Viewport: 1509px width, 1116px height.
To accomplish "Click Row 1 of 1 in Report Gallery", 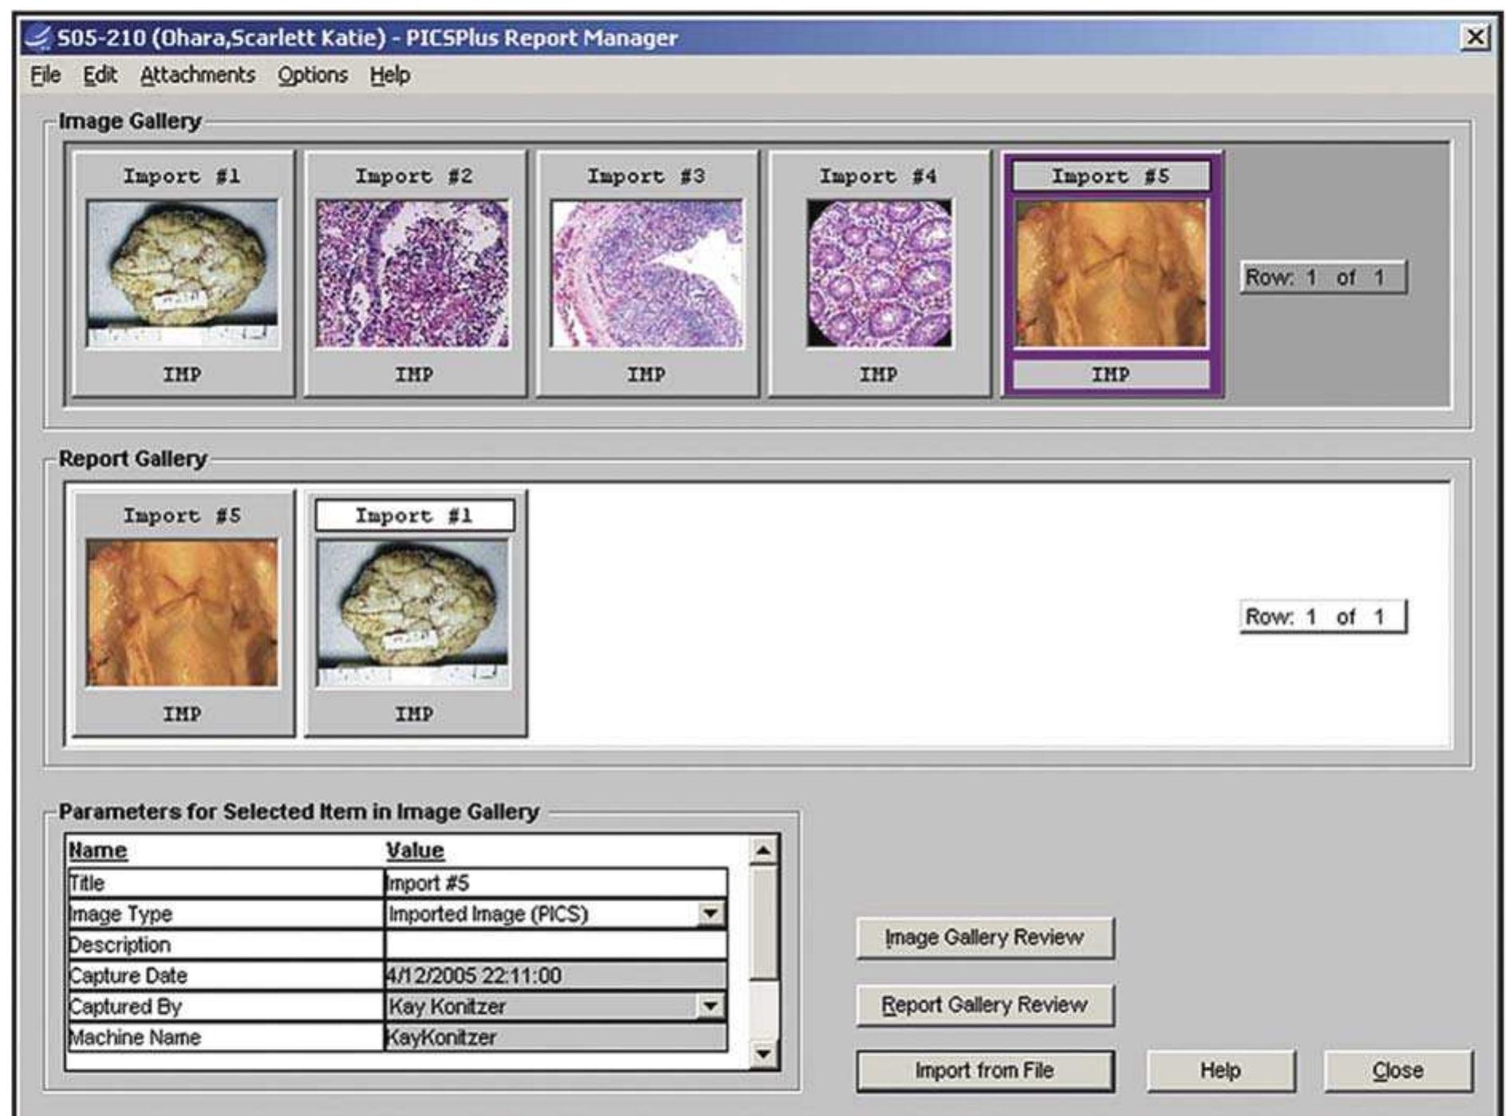I will click(1323, 617).
